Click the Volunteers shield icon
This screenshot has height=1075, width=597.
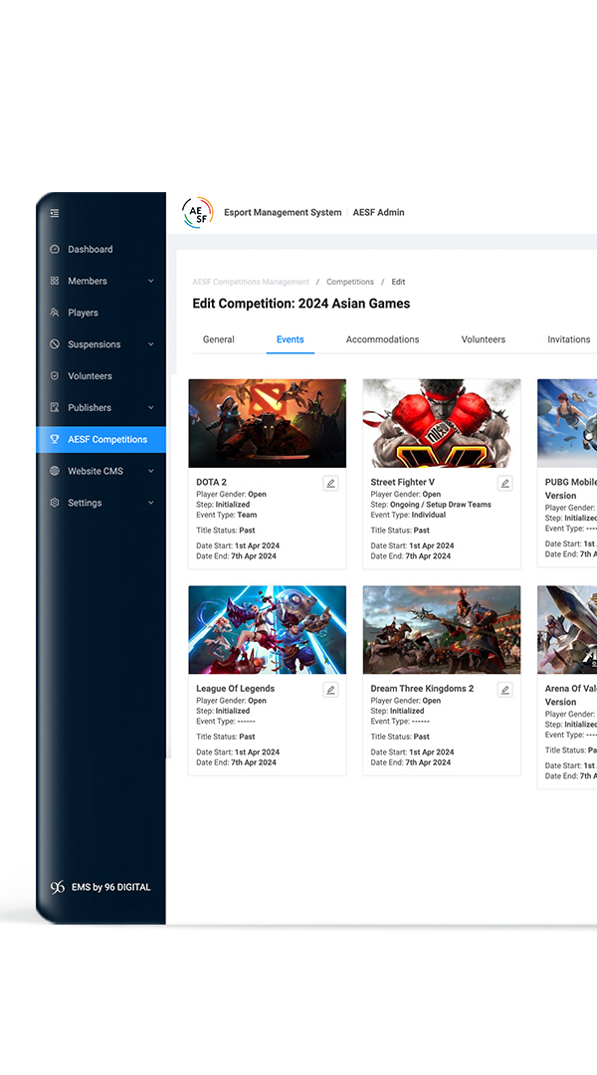coord(55,375)
